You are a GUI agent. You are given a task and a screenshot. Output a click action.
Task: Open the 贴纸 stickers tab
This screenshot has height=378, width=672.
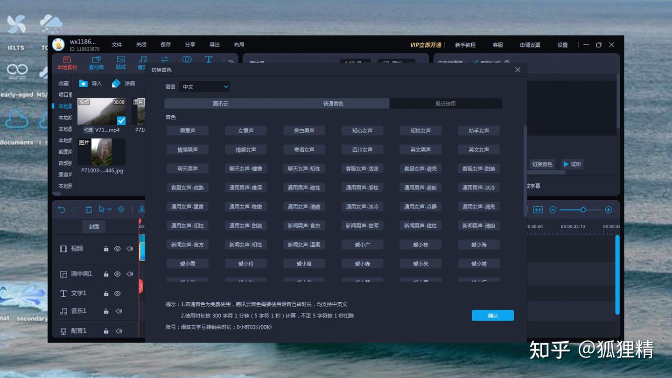[x=121, y=63]
